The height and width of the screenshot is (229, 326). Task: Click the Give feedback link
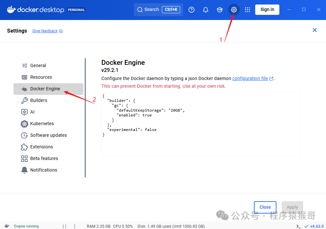[x=45, y=31]
